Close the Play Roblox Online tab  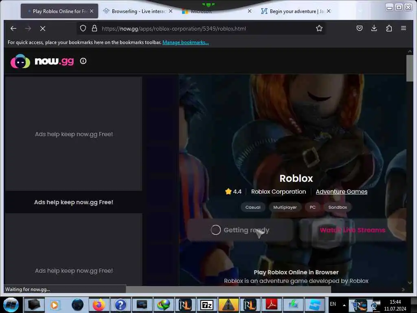coord(92,11)
